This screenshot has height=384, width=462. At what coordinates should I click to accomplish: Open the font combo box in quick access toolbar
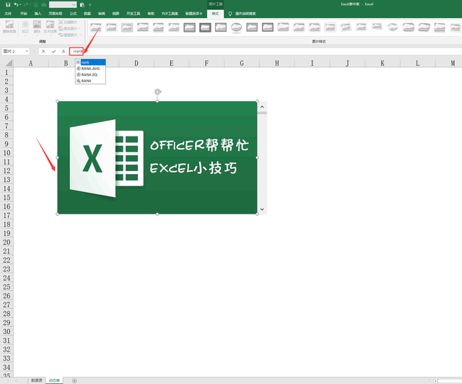pos(63,5)
